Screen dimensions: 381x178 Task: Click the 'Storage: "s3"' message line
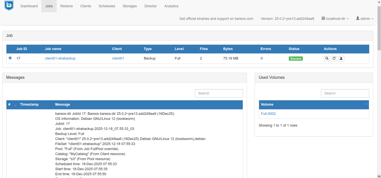(x=83, y=159)
